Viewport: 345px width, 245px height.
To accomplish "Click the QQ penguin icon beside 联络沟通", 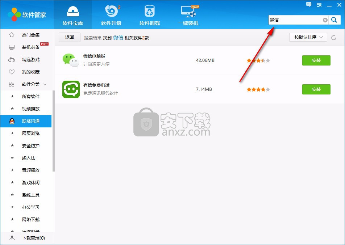I will 12,121.
